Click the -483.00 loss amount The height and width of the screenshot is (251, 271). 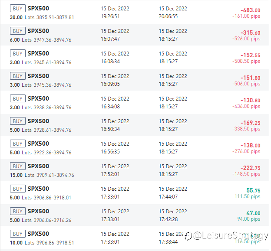(x=250, y=10)
